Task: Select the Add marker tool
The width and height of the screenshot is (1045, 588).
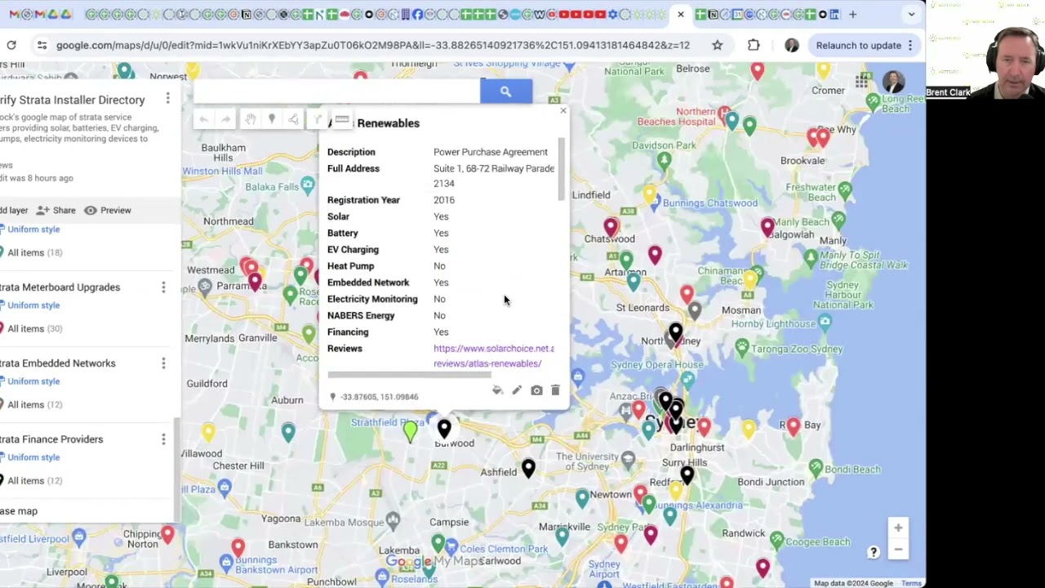Action: coord(272,120)
